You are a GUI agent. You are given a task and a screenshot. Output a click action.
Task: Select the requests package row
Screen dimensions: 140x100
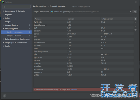click(84, 63)
